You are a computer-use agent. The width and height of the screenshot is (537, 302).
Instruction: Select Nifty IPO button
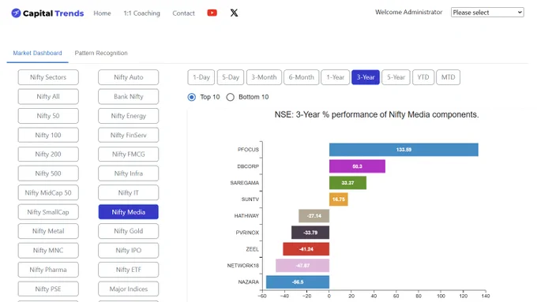129,251
